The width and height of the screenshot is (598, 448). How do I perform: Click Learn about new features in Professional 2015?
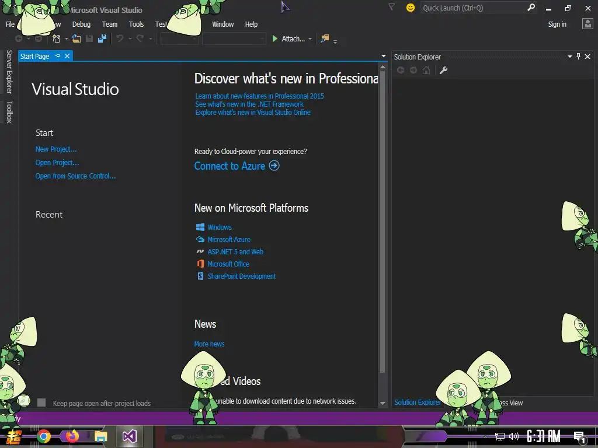[x=259, y=96]
